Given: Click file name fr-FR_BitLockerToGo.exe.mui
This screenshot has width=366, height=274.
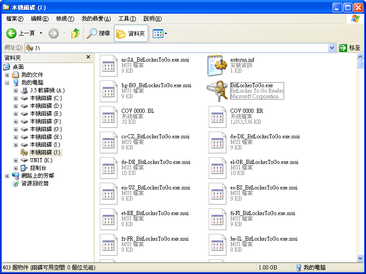Looking at the screenshot, I should [155, 239].
